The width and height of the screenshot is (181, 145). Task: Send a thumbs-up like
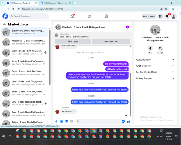click(x=129, y=121)
